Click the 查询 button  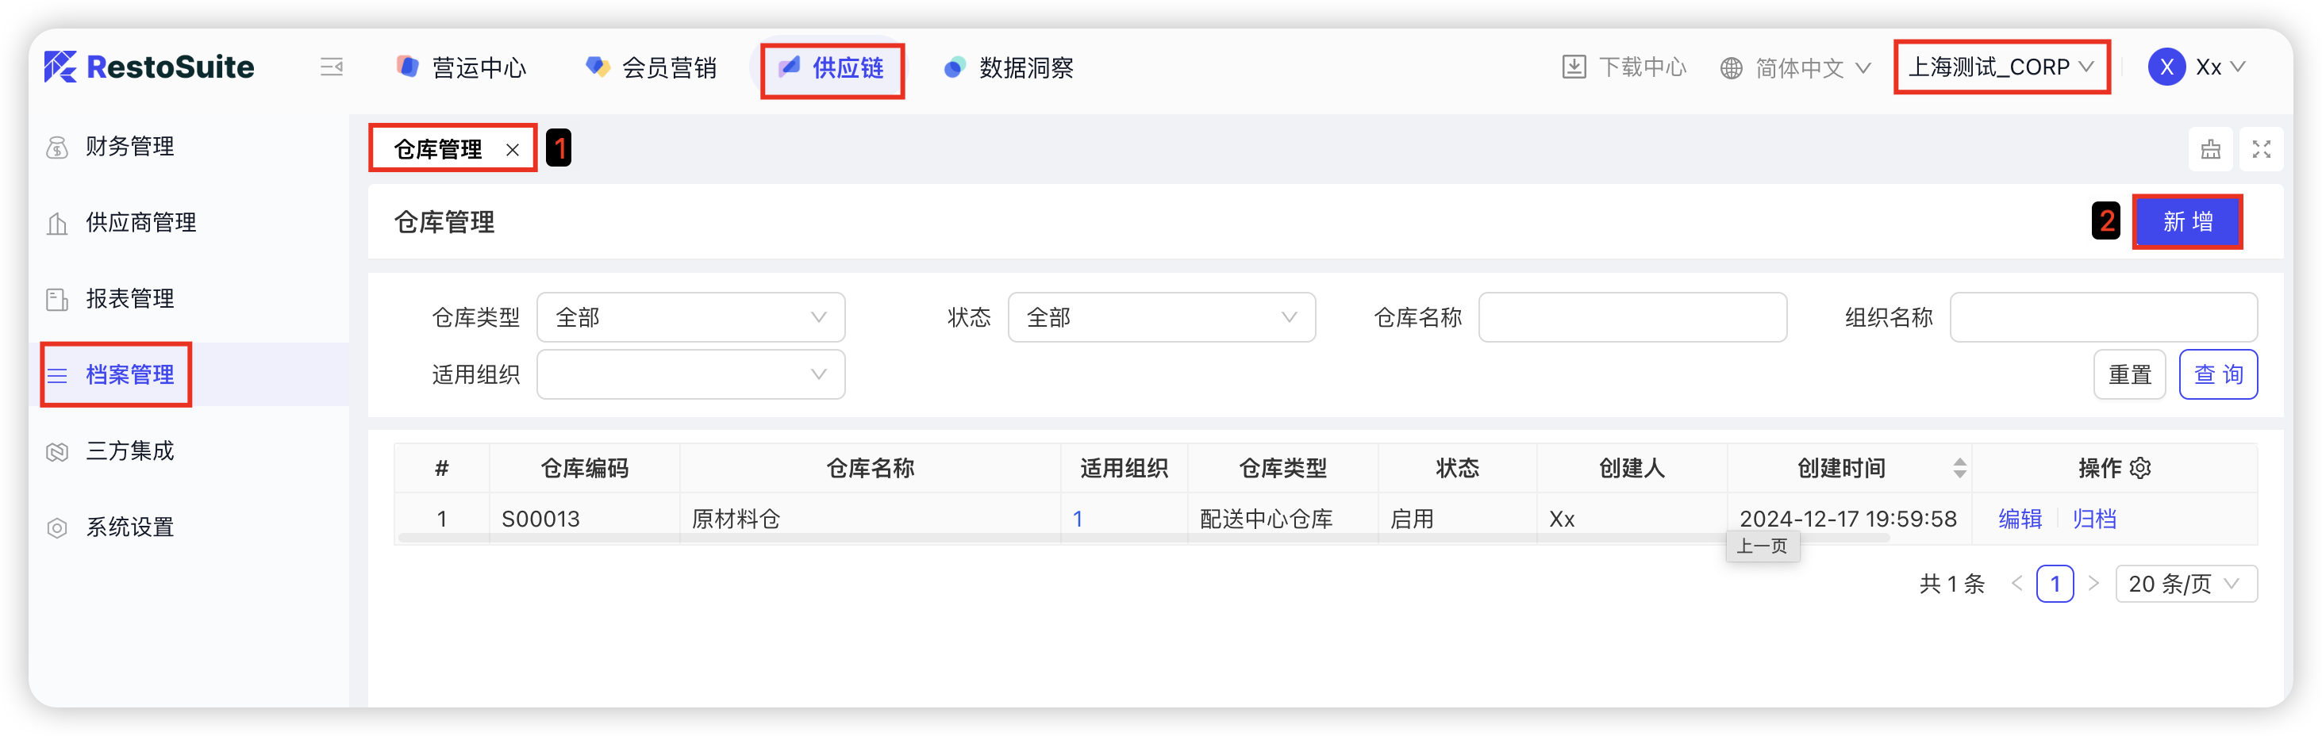tap(2217, 375)
